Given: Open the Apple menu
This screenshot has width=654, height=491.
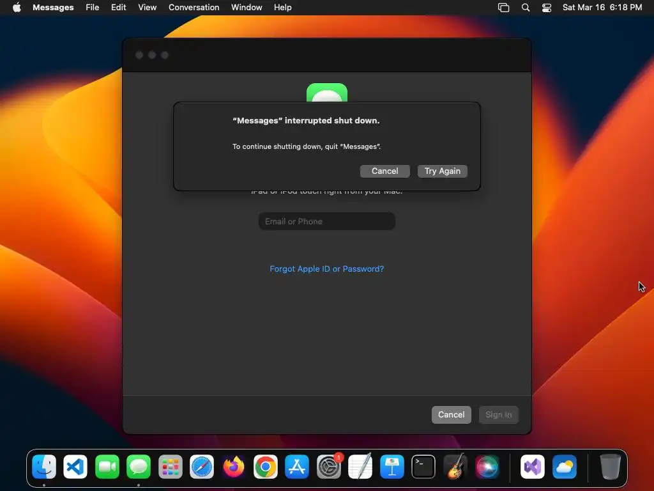Looking at the screenshot, I should click(x=17, y=7).
